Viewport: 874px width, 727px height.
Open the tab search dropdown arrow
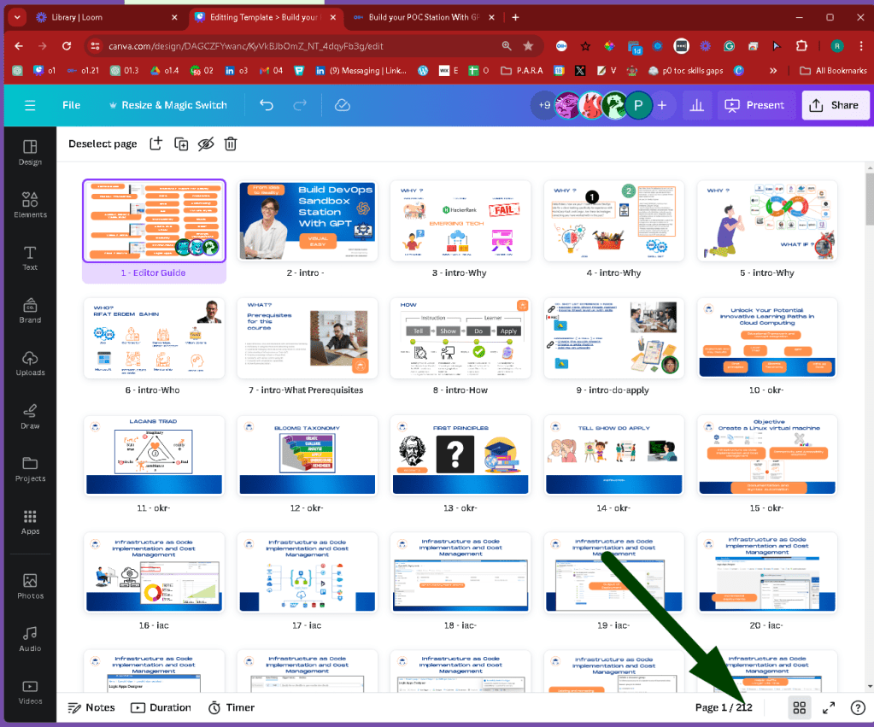(x=17, y=17)
